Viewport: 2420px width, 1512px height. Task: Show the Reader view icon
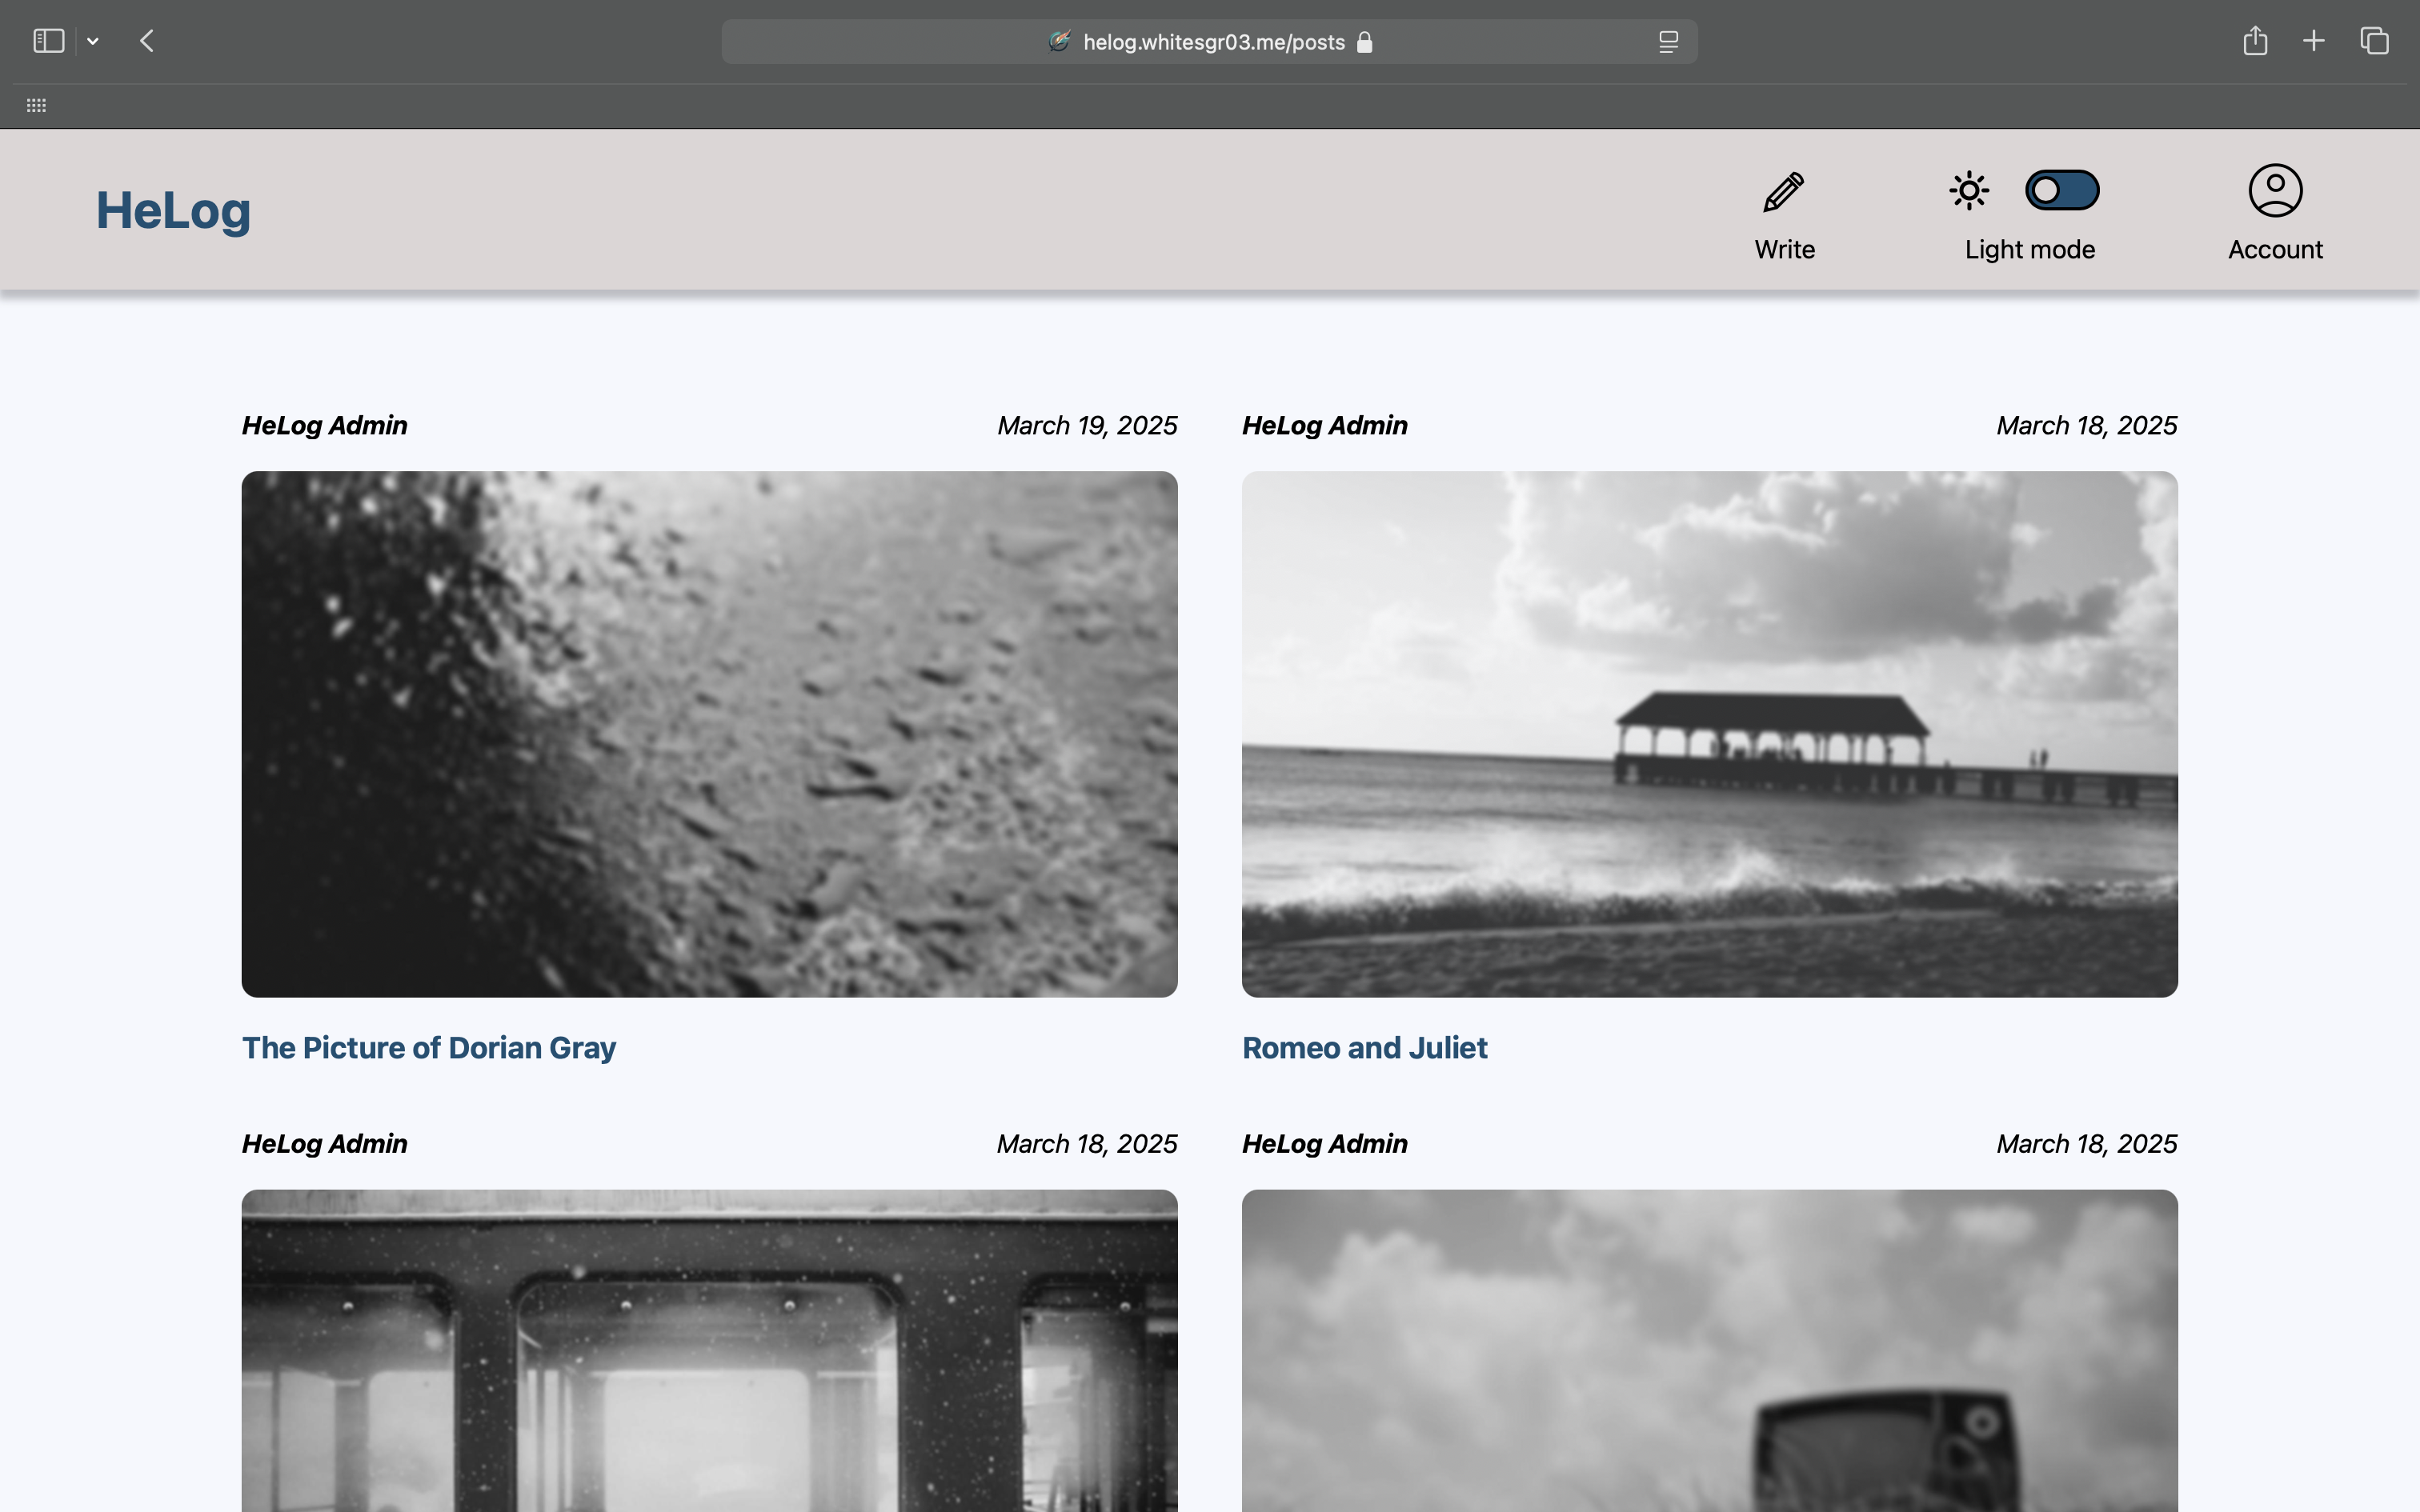click(1668, 42)
